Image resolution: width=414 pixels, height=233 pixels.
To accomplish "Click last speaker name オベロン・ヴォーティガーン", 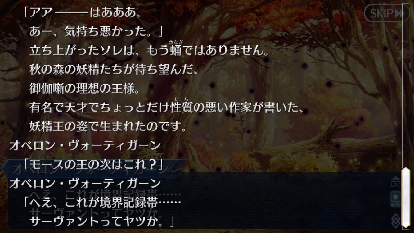I will [x=85, y=183].
